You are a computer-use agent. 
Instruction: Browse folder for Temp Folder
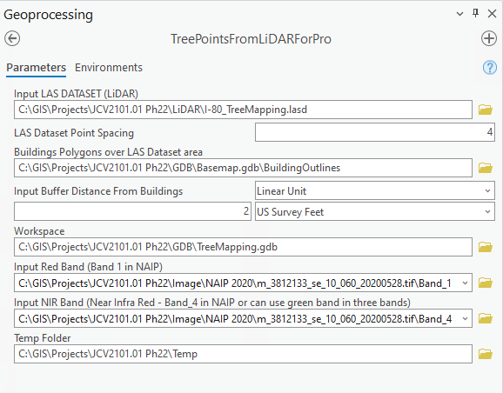click(x=486, y=354)
